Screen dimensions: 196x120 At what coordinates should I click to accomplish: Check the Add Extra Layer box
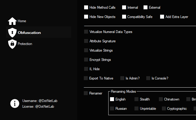pyautogui.click(x=162, y=17)
